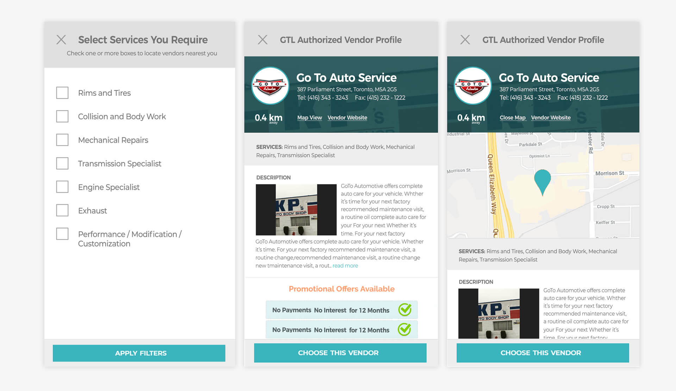Click Go To Auto Service title in middle panel
Image resolution: width=676 pixels, height=391 pixels.
(346, 77)
